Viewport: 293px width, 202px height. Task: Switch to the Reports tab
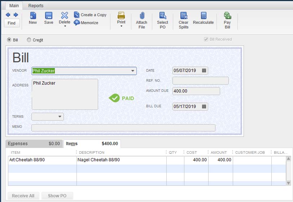[x=36, y=6]
